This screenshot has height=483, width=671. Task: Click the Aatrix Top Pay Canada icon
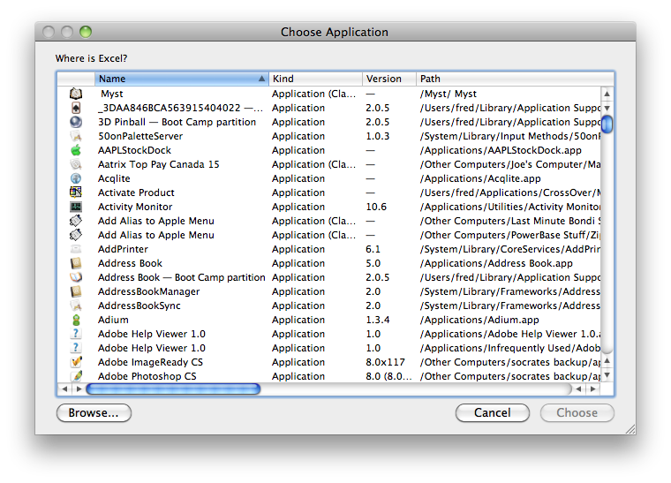pos(76,164)
